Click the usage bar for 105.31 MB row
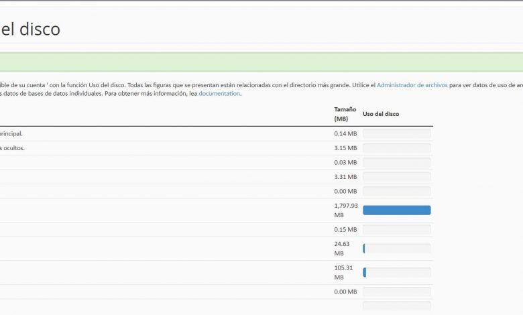523x315 pixels. [x=396, y=273]
